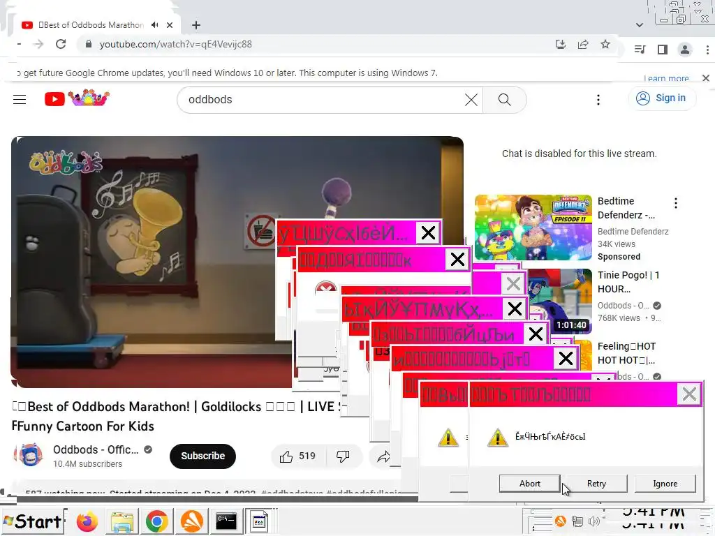
Task: Go to YouTube home via logo
Action: click(x=77, y=98)
